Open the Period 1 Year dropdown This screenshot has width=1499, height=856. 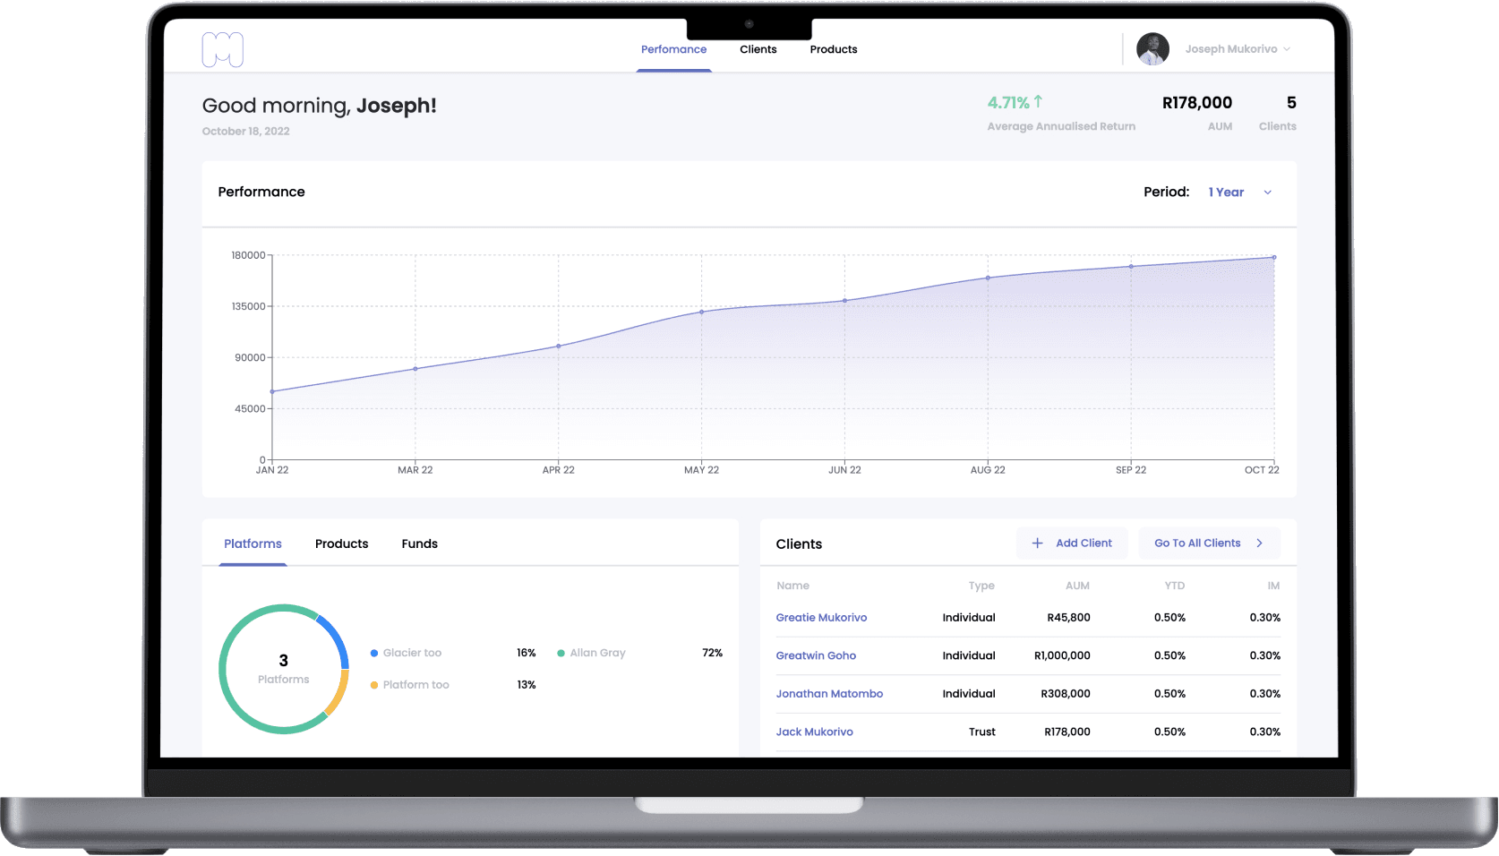click(x=1240, y=193)
